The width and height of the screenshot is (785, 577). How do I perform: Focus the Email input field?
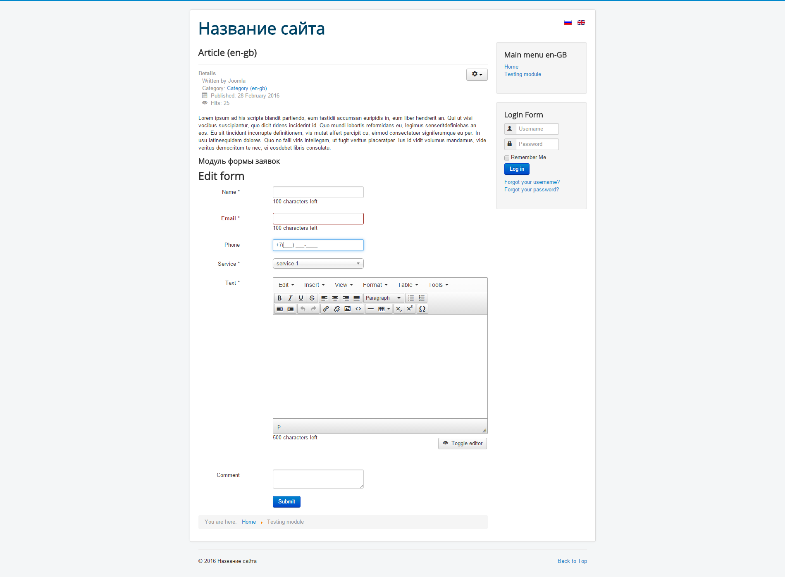coord(318,219)
